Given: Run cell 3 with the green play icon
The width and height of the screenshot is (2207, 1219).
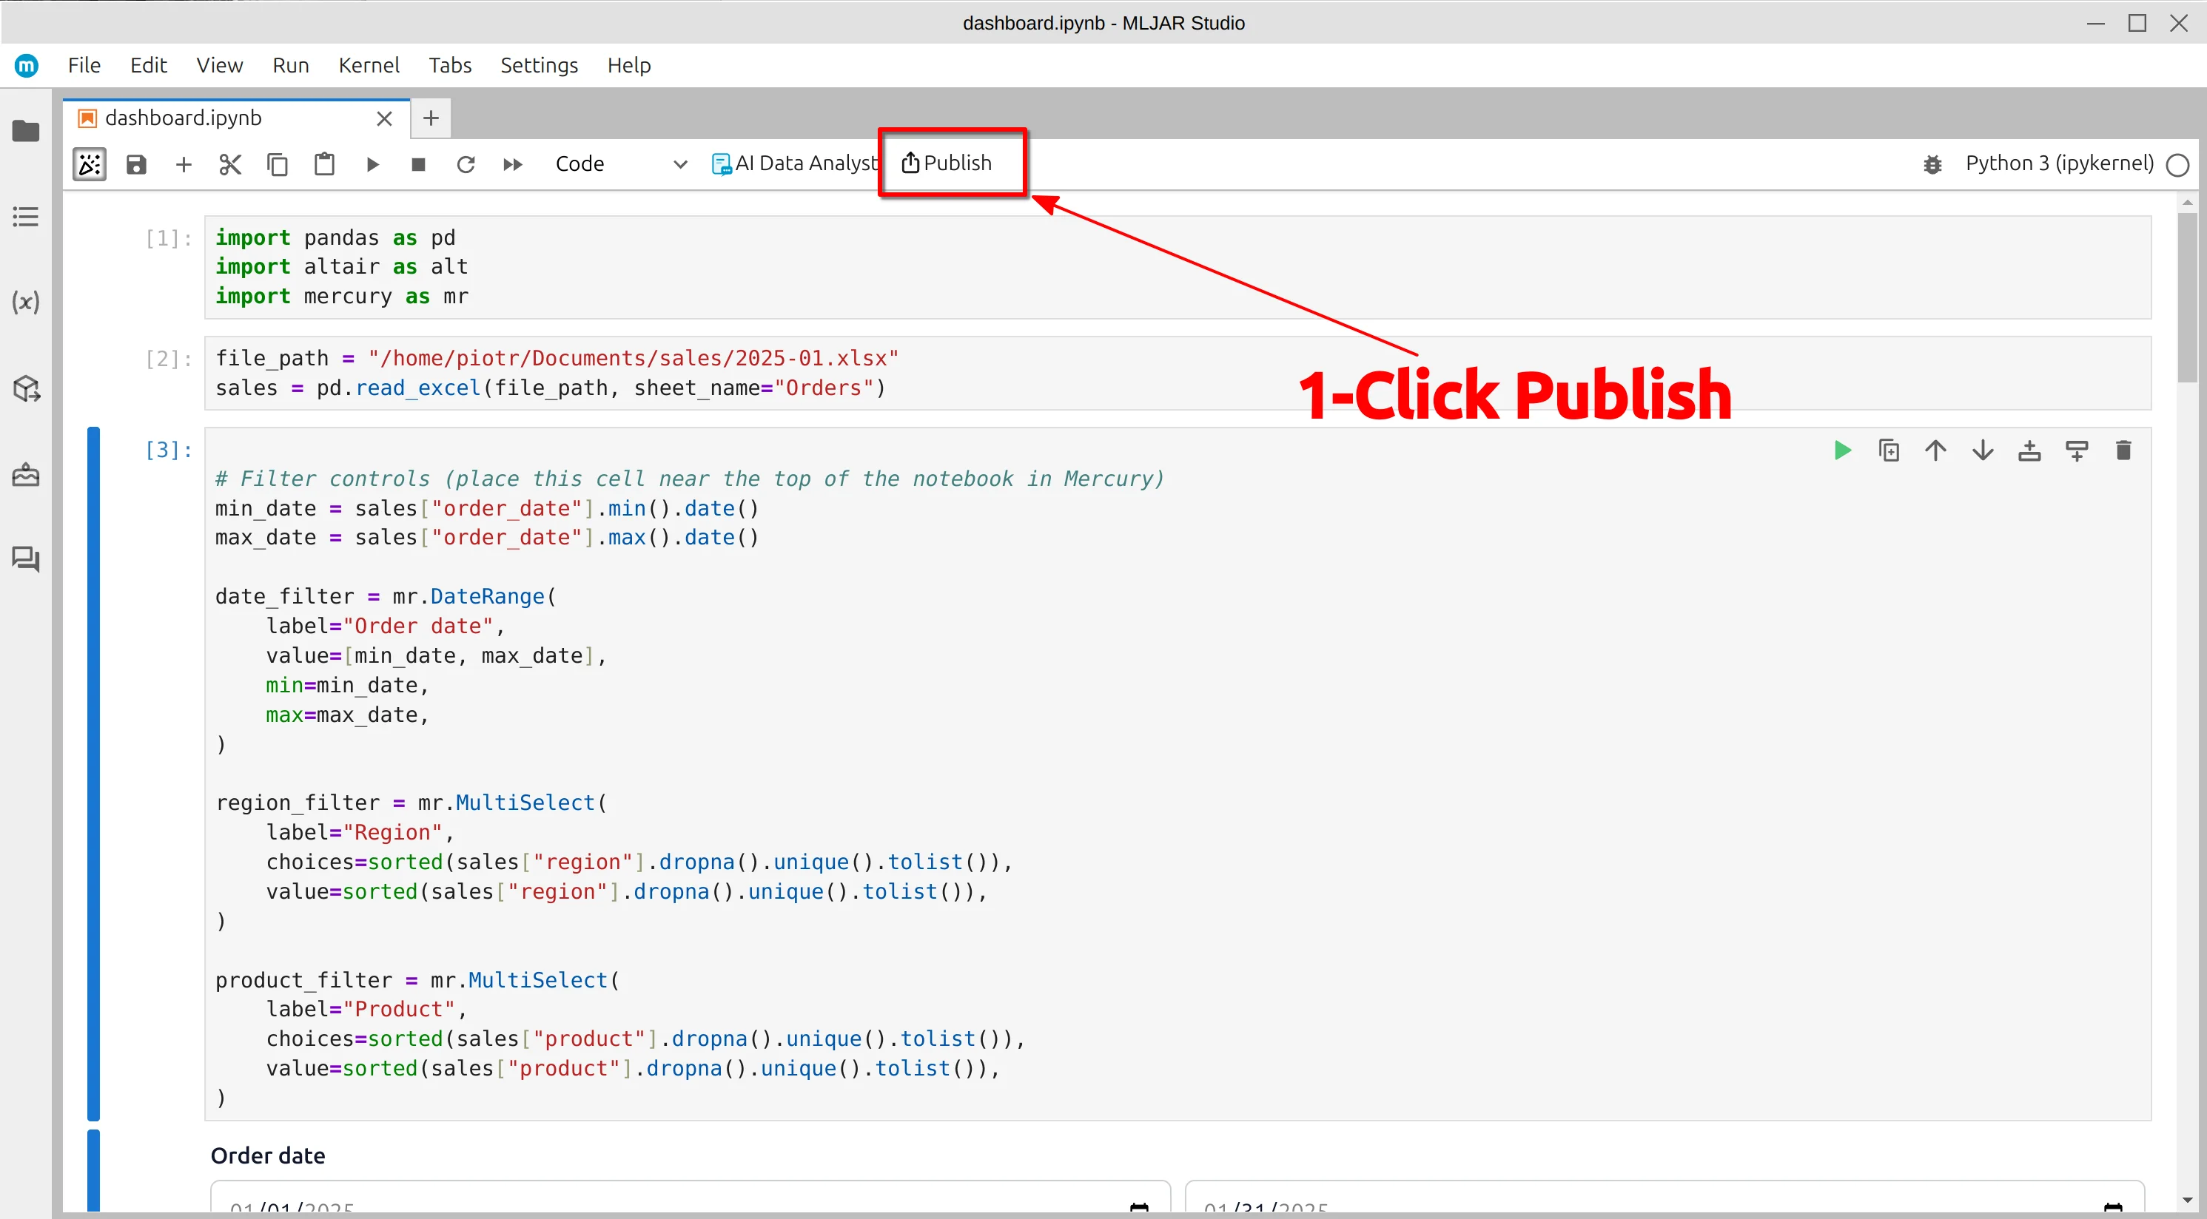Looking at the screenshot, I should tap(1842, 450).
